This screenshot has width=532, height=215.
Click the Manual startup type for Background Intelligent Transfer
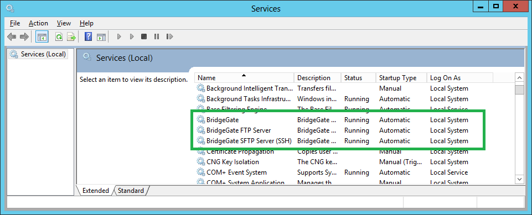(390, 88)
